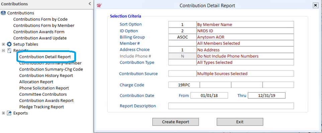Click 'Do Not Include Phone Numbers' text
This screenshot has height=133, width=322.
tap(228, 56)
